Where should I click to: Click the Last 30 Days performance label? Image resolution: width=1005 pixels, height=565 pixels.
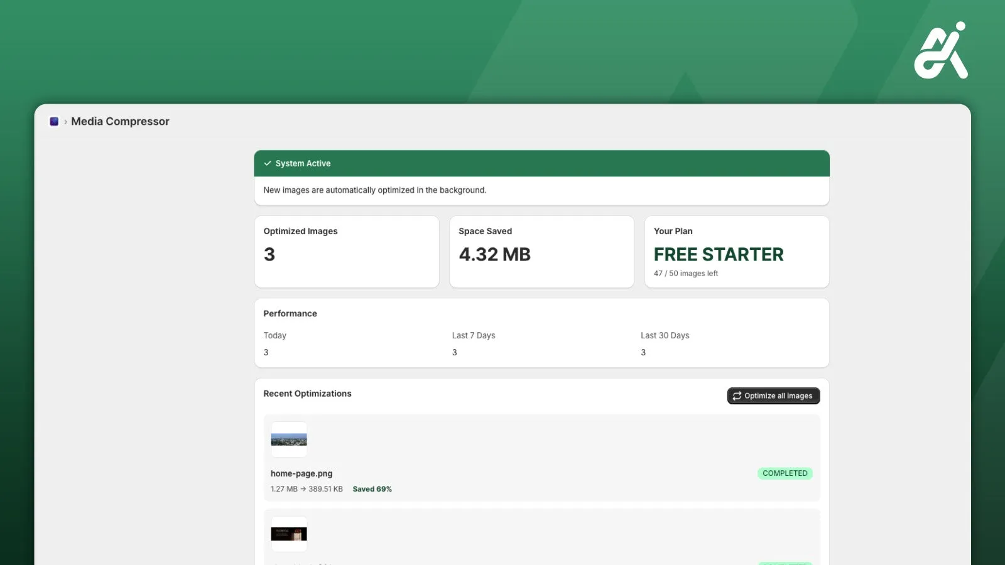(x=665, y=336)
